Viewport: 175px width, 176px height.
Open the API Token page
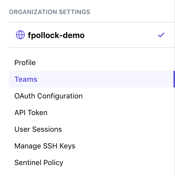31,113
